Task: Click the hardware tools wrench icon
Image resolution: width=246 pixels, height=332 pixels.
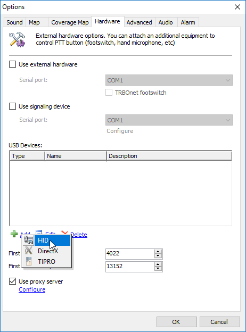Action: click(17, 39)
